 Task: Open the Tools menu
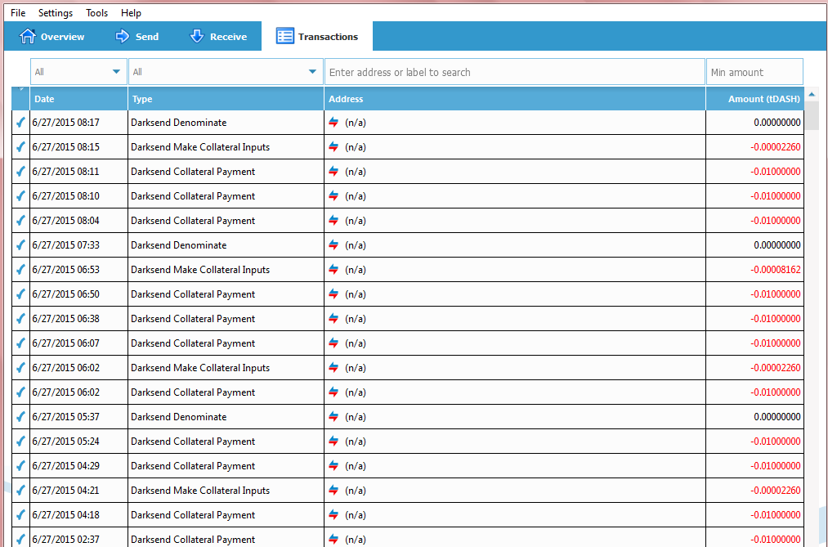pyautogui.click(x=96, y=12)
